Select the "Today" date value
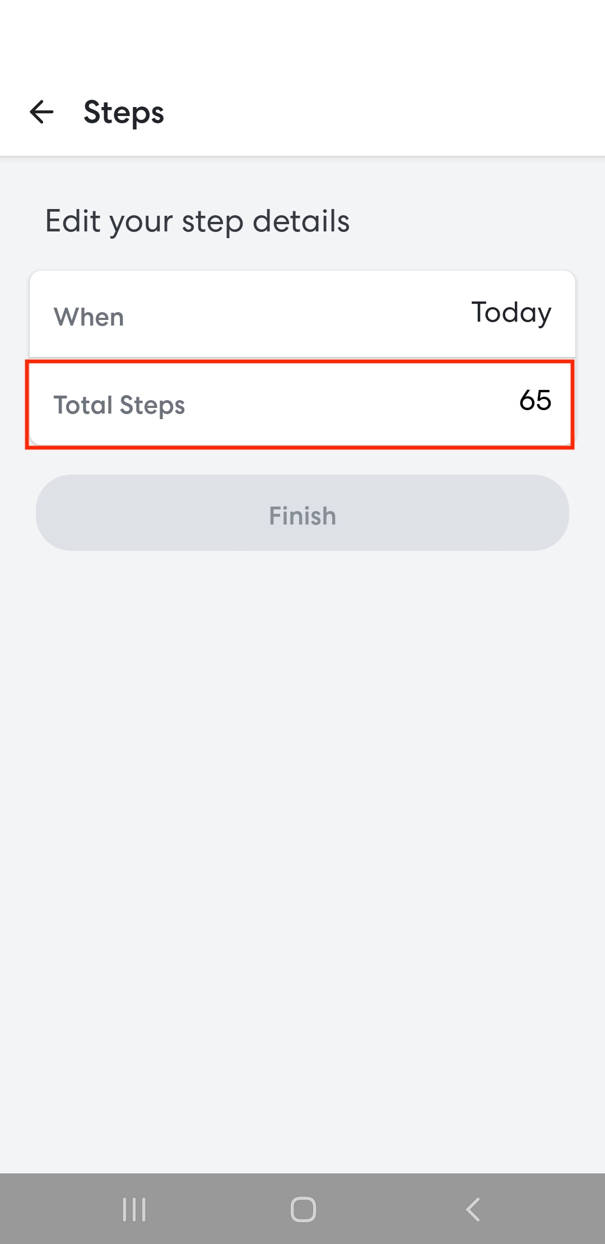The image size is (605, 1244). (511, 313)
